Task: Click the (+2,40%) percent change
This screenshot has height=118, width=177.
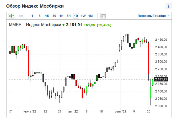Action: coord(104,25)
